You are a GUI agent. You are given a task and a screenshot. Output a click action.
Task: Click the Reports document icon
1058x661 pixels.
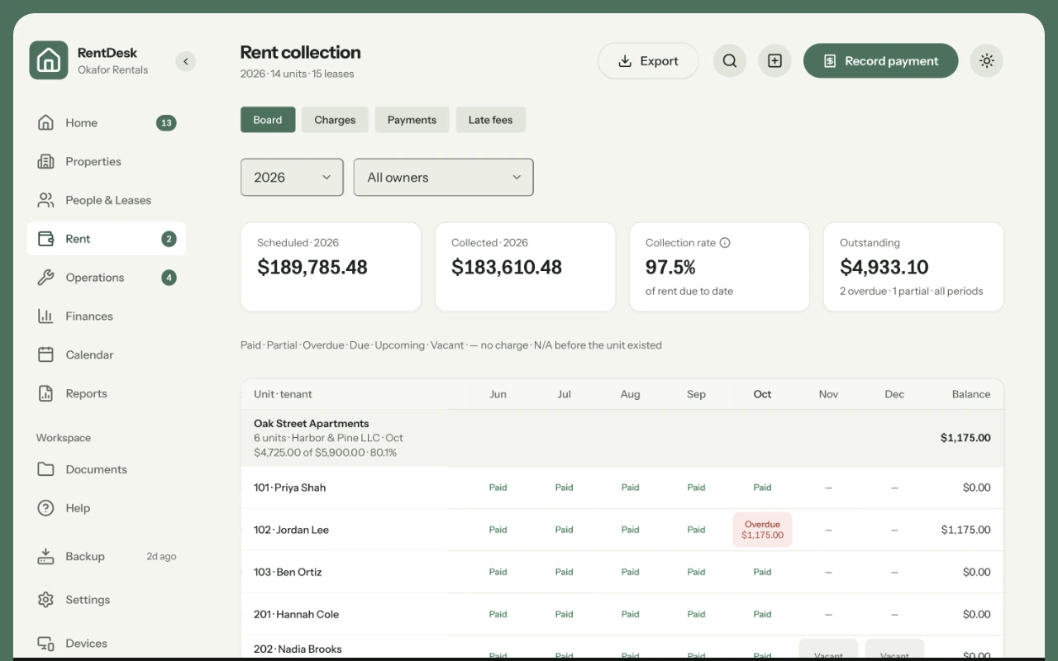pyautogui.click(x=46, y=393)
